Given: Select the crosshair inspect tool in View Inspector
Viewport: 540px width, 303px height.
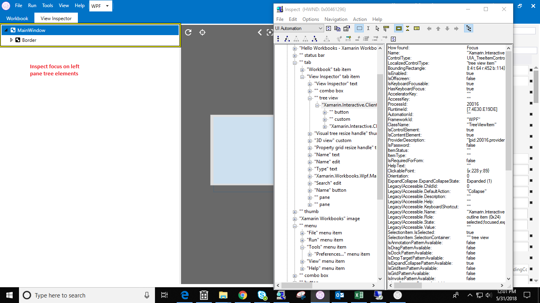Looking at the screenshot, I should (x=202, y=33).
